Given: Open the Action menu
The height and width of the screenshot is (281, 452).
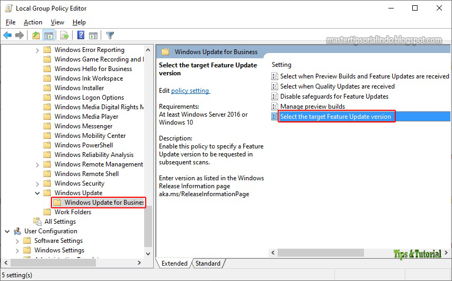Looking at the screenshot, I should click(33, 22).
